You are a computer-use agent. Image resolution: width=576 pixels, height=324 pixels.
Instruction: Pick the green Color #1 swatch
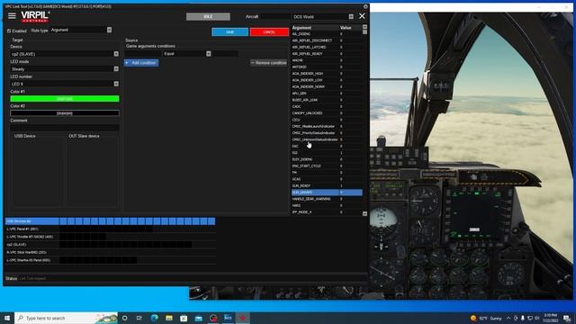click(65, 99)
